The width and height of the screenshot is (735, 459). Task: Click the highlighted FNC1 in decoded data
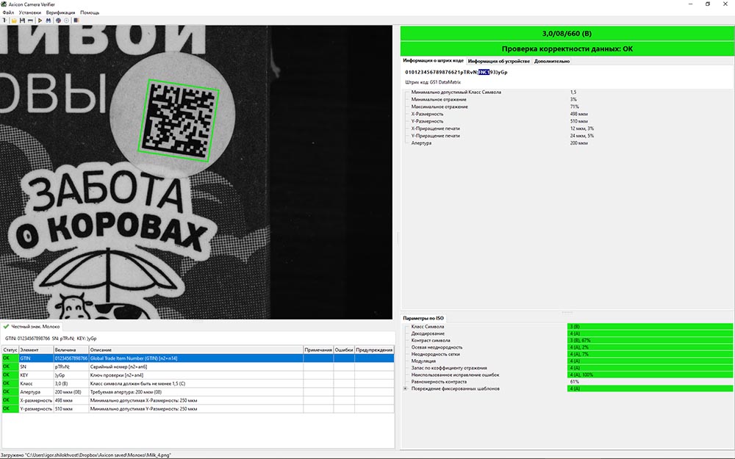tap(484, 72)
